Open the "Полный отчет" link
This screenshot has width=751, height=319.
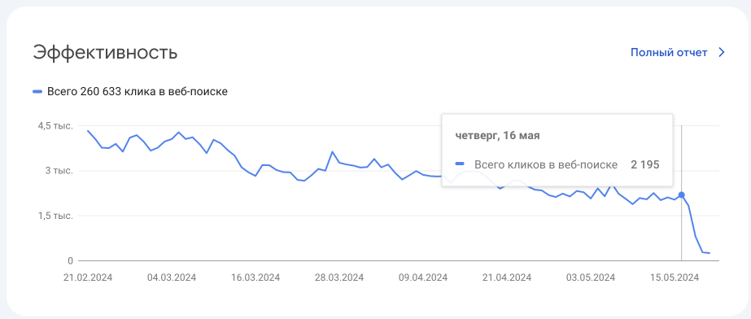[x=669, y=53]
